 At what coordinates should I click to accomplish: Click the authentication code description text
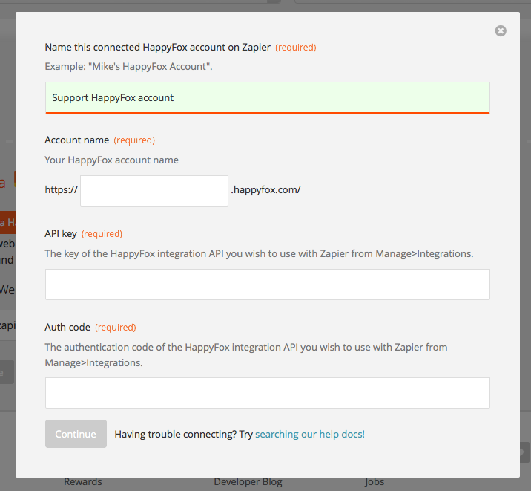(246, 355)
